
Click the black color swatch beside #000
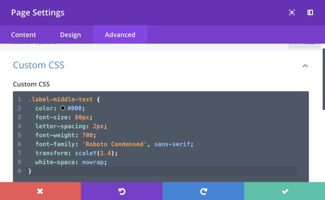(63, 108)
